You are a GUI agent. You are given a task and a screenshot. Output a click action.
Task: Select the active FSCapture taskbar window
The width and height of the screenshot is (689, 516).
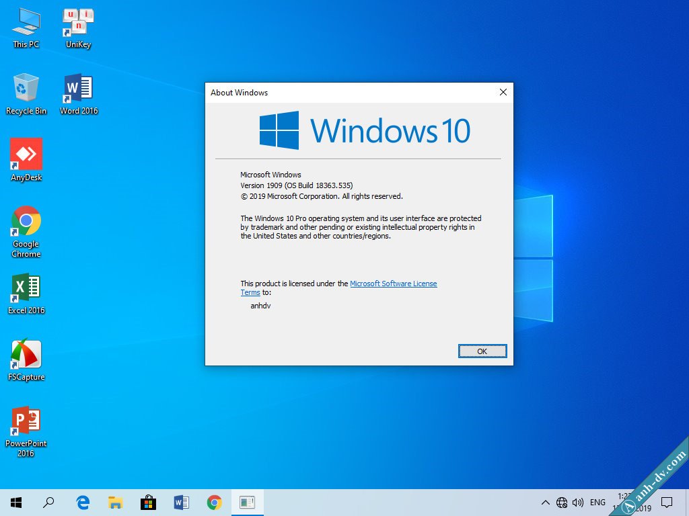(x=248, y=502)
